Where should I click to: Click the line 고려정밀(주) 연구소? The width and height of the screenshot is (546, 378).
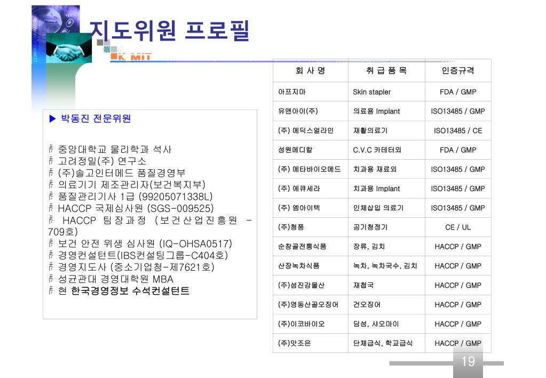tap(102, 161)
